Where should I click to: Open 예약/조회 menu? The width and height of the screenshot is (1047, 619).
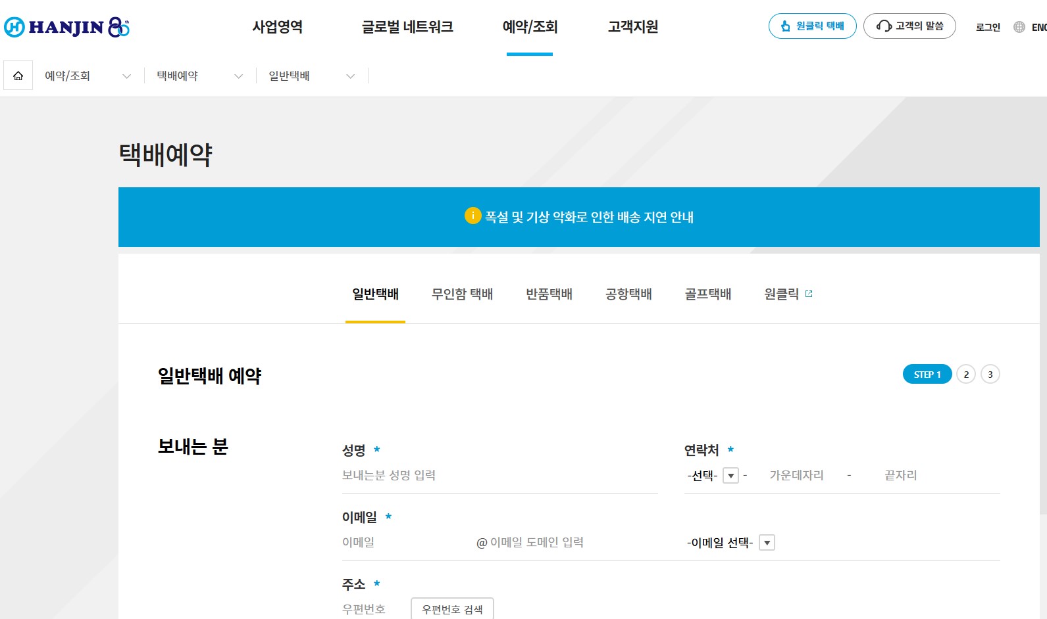[530, 27]
